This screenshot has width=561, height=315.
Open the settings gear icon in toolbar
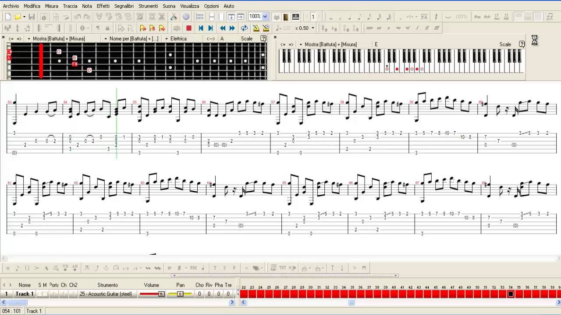pos(186,17)
